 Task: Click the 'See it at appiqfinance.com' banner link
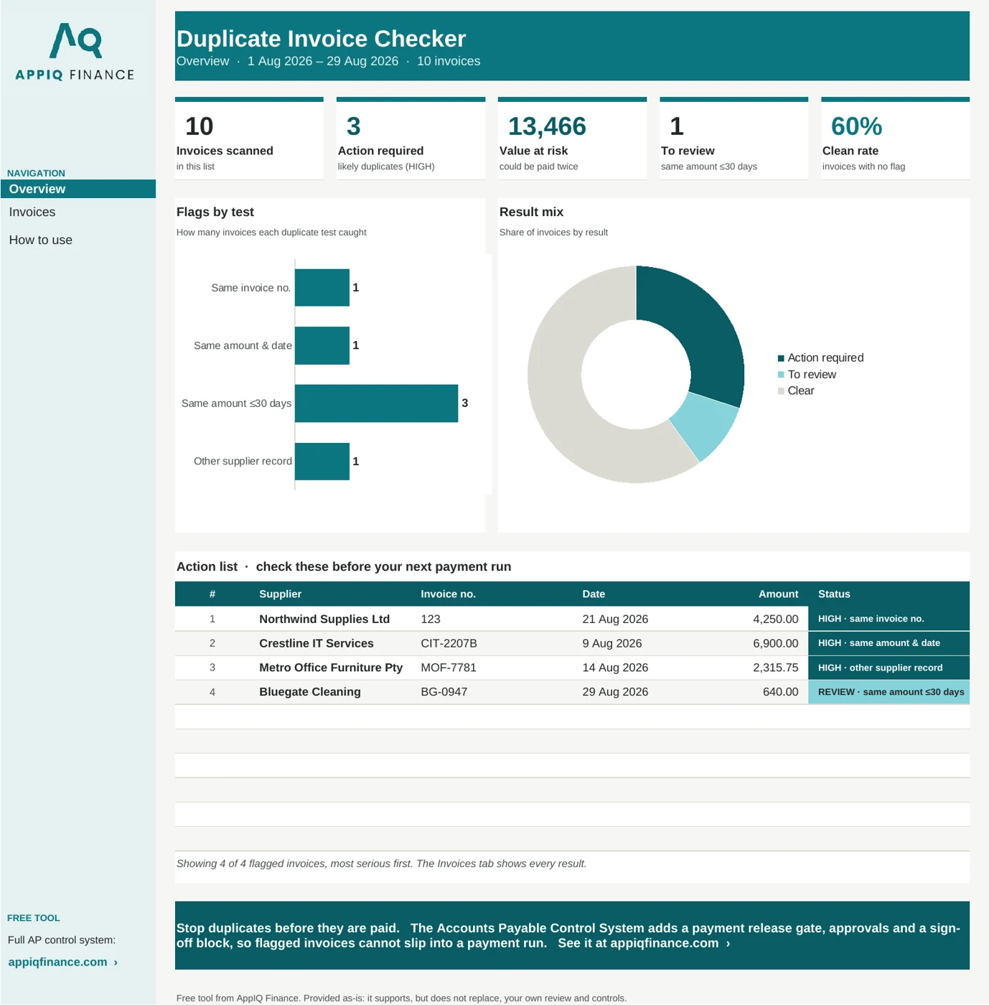(644, 943)
